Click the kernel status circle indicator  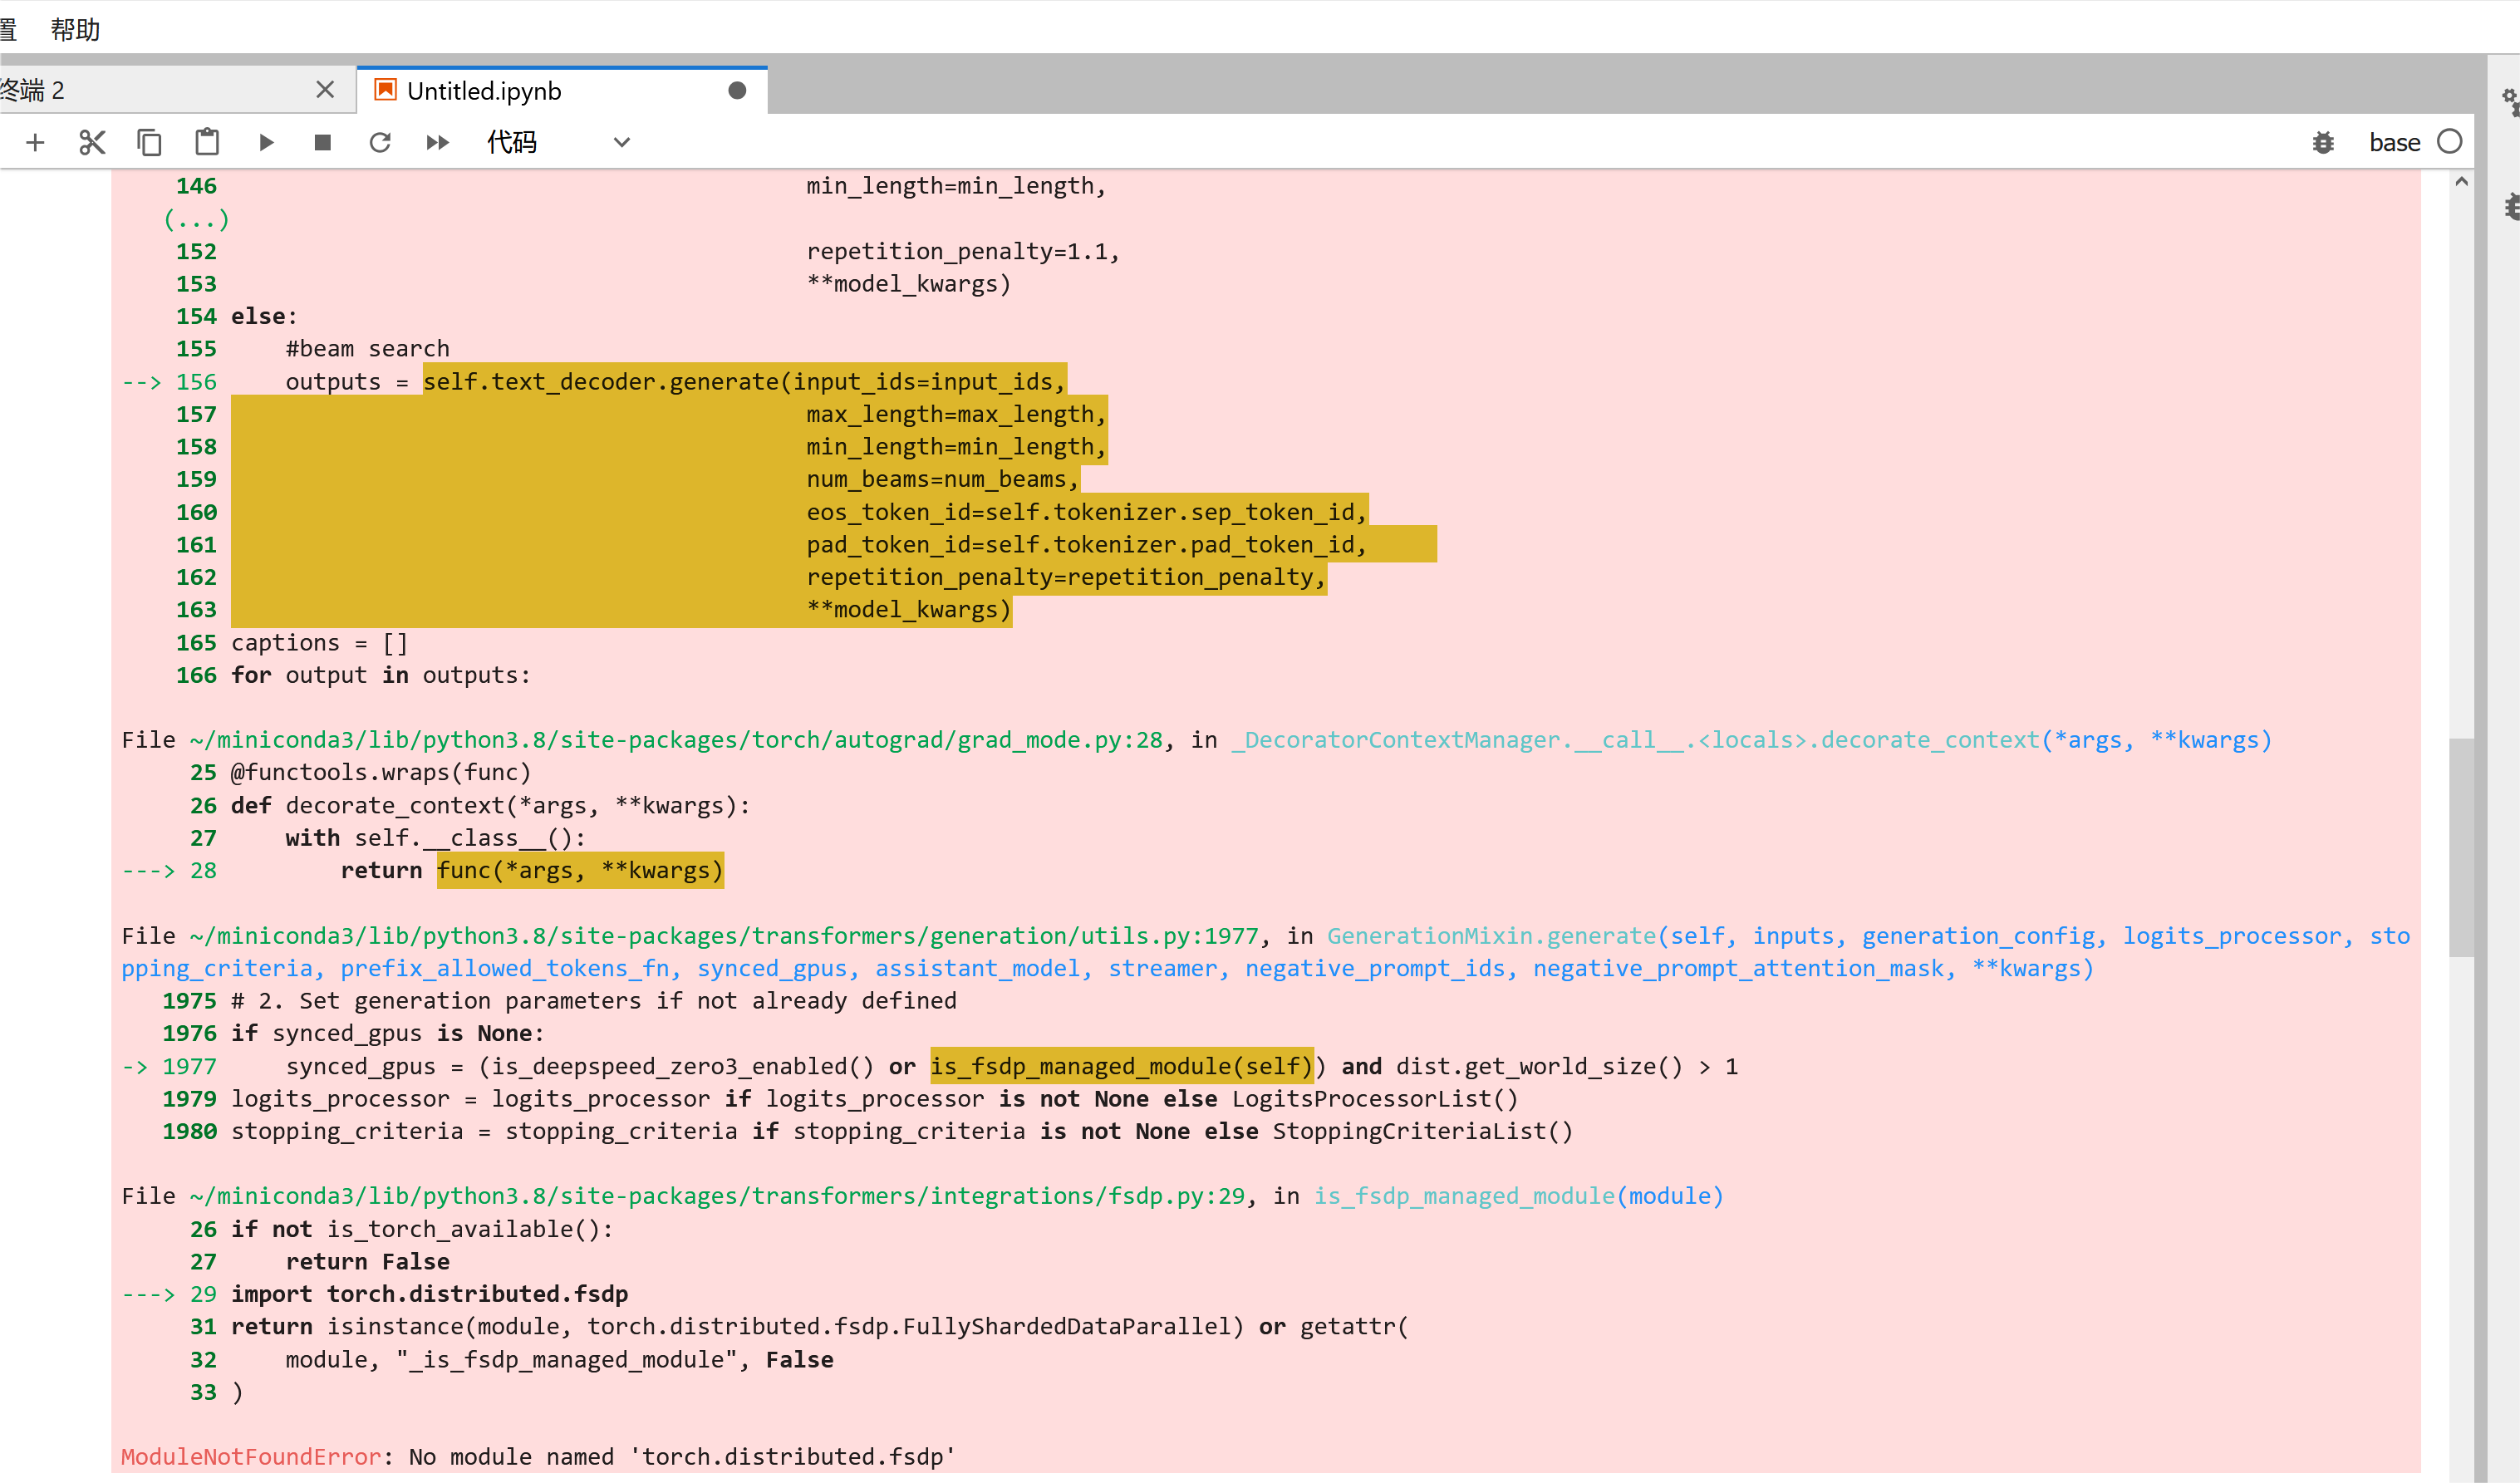[2449, 142]
